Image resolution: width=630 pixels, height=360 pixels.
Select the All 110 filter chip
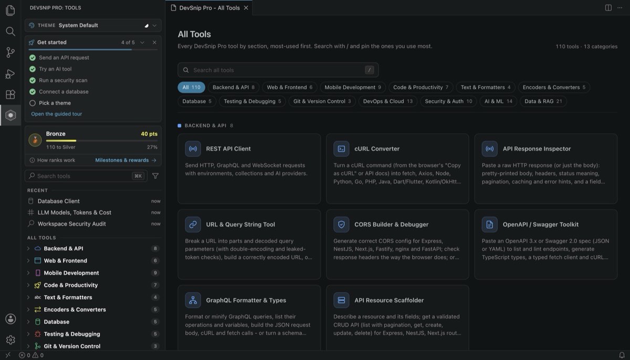[x=191, y=88]
